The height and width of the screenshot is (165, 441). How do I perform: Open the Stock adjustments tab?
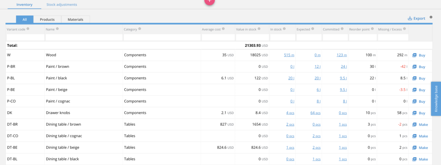coord(62,5)
